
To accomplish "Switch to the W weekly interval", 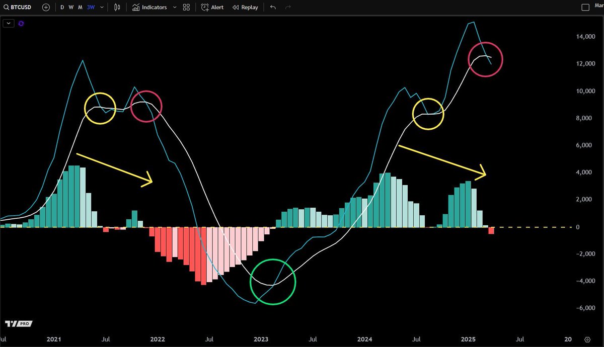I will [71, 8].
